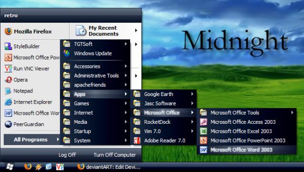Click the Accessories folder icon
Image resolution: width=304 pixels, height=172 pixels.
coord(66,67)
